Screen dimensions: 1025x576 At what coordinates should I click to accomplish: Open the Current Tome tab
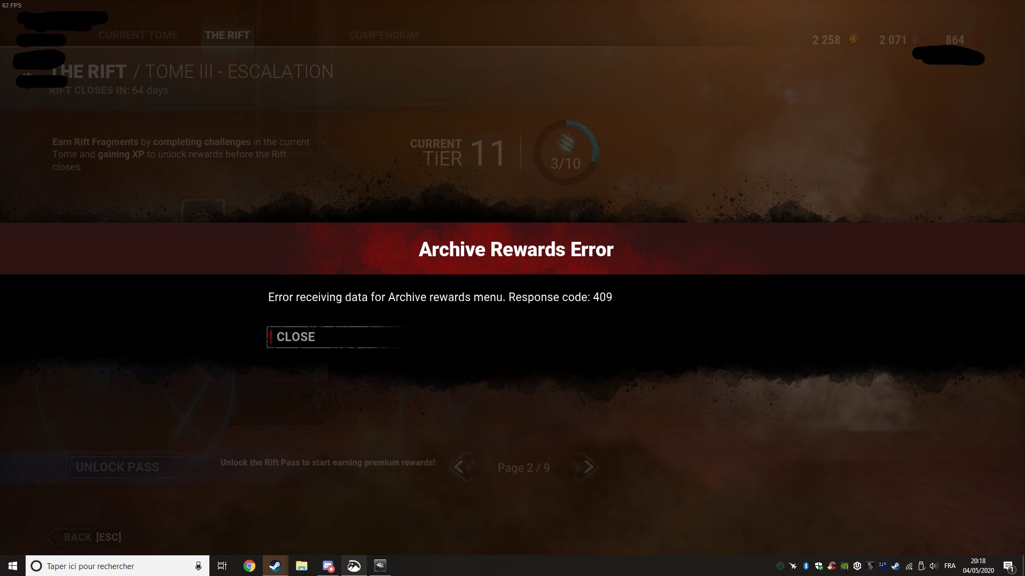coord(138,35)
